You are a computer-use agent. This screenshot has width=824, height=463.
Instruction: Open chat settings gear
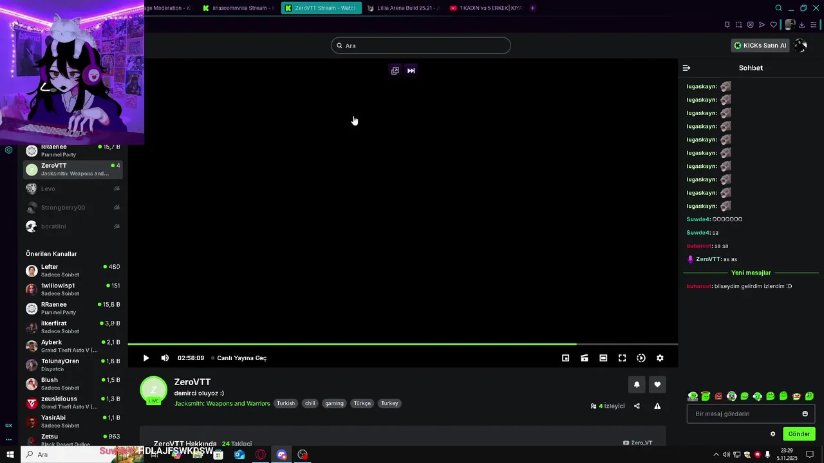point(773,434)
